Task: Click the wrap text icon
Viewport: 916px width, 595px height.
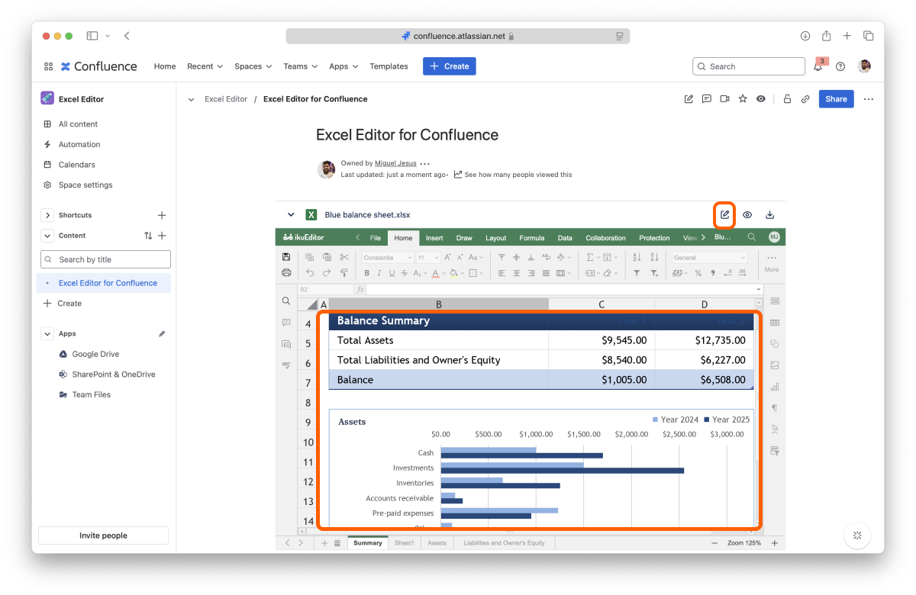Action: coord(547,257)
